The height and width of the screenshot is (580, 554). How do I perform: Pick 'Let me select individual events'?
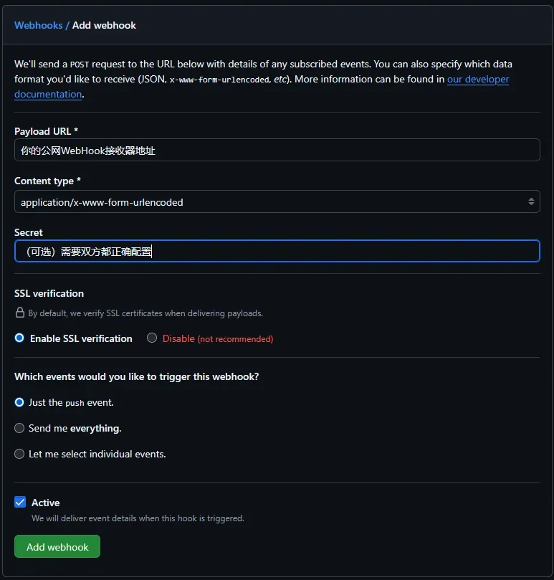[19, 454]
